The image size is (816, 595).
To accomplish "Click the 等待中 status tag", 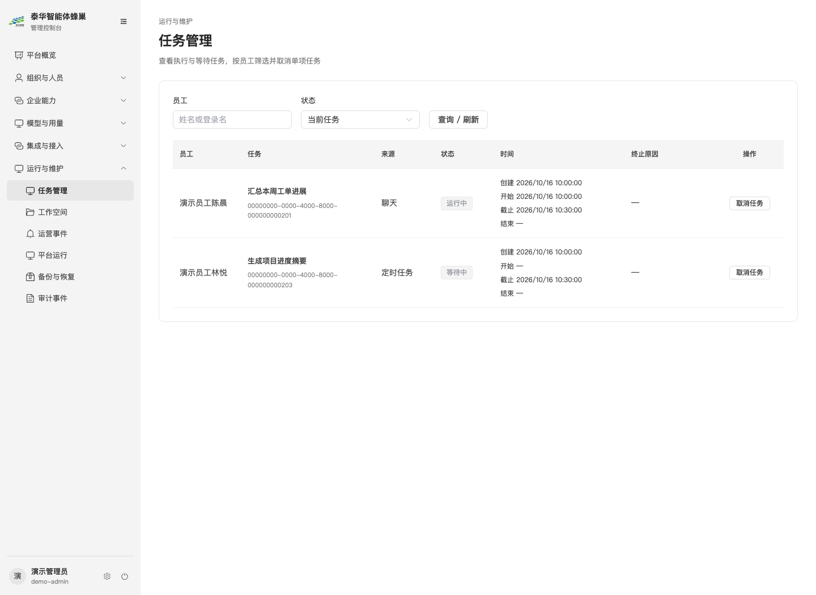I will (457, 273).
